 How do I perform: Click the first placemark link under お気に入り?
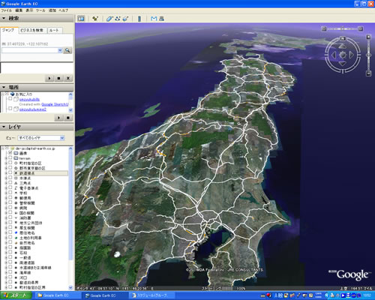(x=29, y=100)
